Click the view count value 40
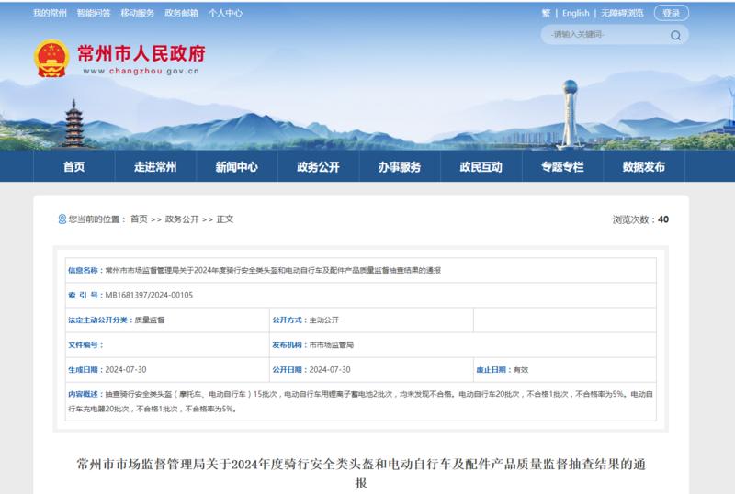 click(x=663, y=219)
